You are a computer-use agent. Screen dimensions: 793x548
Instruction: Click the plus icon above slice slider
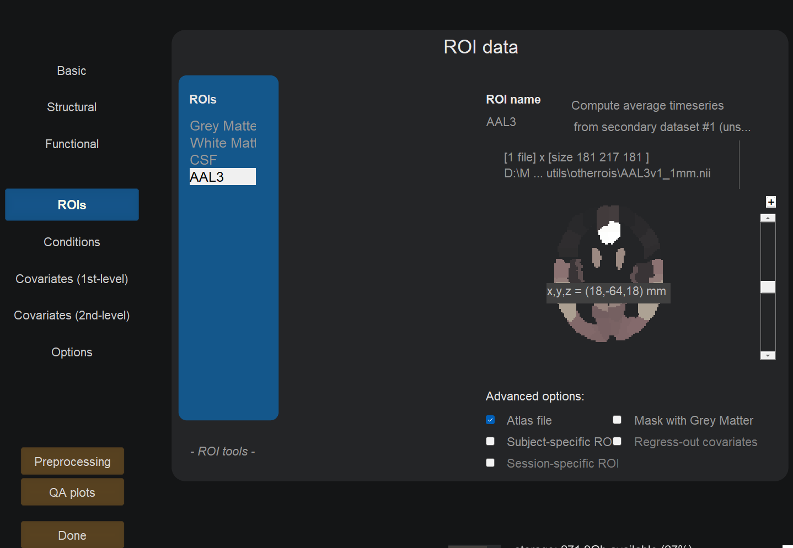coord(771,202)
